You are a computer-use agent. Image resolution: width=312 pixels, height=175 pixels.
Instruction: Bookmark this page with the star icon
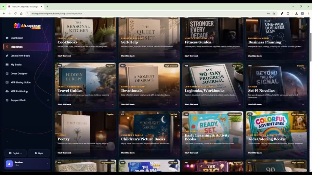click(274, 14)
